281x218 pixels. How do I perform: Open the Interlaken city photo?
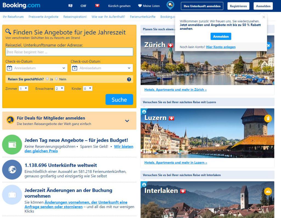pos(207,200)
